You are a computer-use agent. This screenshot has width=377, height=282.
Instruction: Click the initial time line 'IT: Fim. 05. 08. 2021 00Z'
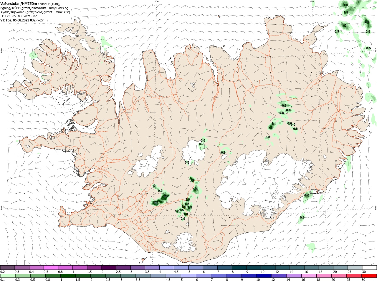pyautogui.click(x=19, y=16)
